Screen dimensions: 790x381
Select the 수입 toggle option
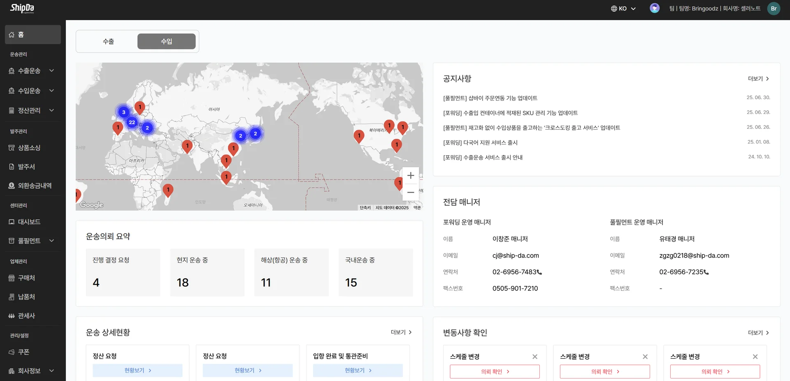(166, 42)
